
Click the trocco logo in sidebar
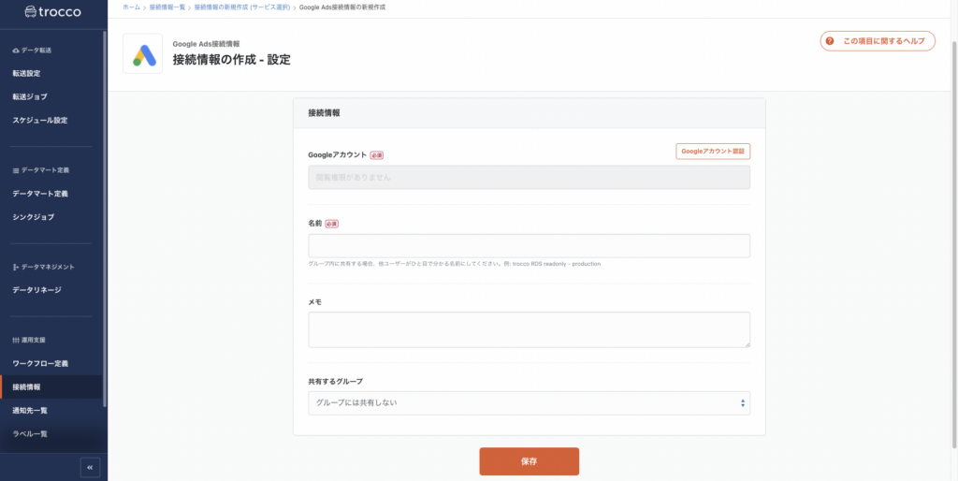click(x=53, y=13)
